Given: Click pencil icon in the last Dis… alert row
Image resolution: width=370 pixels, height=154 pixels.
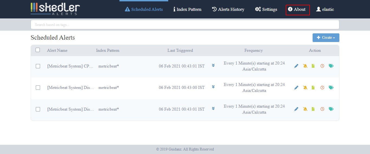Looking at the screenshot, I should pyautogui.click(x=296, y=109).
